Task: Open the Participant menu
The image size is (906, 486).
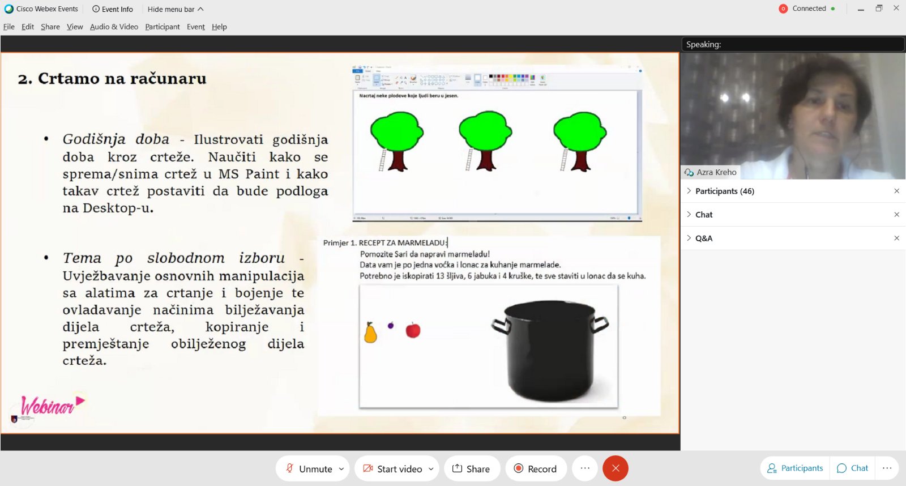Action: click(162, 27)
